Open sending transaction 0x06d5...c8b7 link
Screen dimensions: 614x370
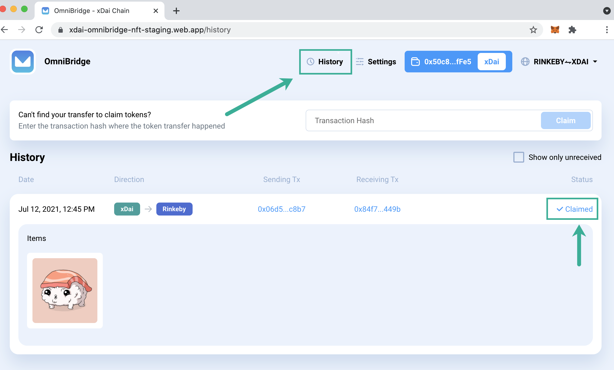(282, 209)
